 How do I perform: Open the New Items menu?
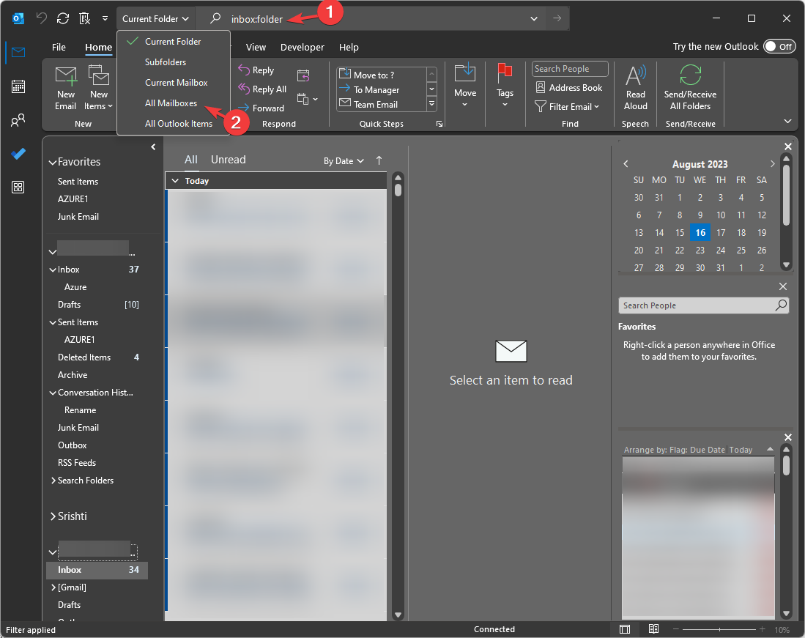(99, 89)
